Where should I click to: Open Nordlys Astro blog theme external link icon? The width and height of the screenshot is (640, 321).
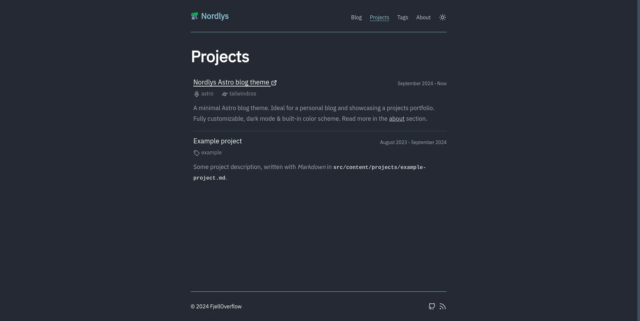tap(274, 82)
